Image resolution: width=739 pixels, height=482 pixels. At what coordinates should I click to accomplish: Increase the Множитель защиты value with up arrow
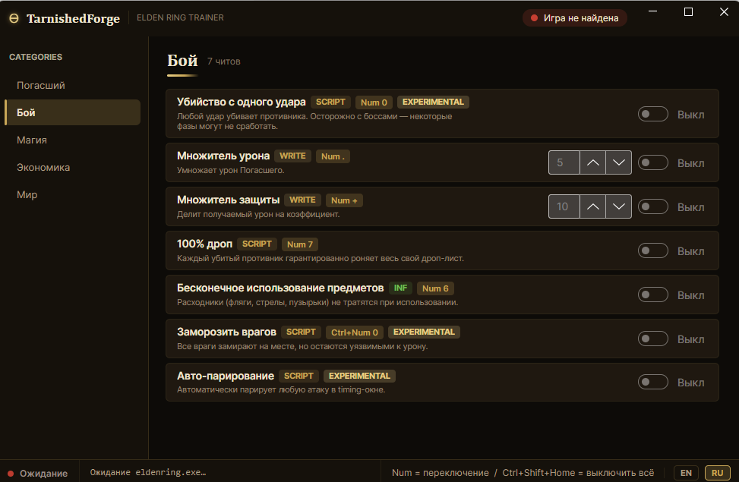point(593,206)
